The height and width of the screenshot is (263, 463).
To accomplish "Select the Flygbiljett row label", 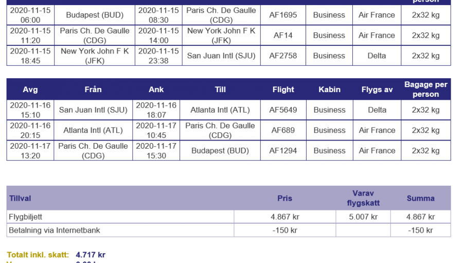I will pyautogui.click(x=26, y=217).
